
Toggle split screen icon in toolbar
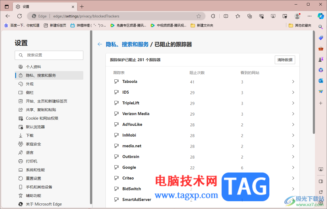[x=226, y=16]
